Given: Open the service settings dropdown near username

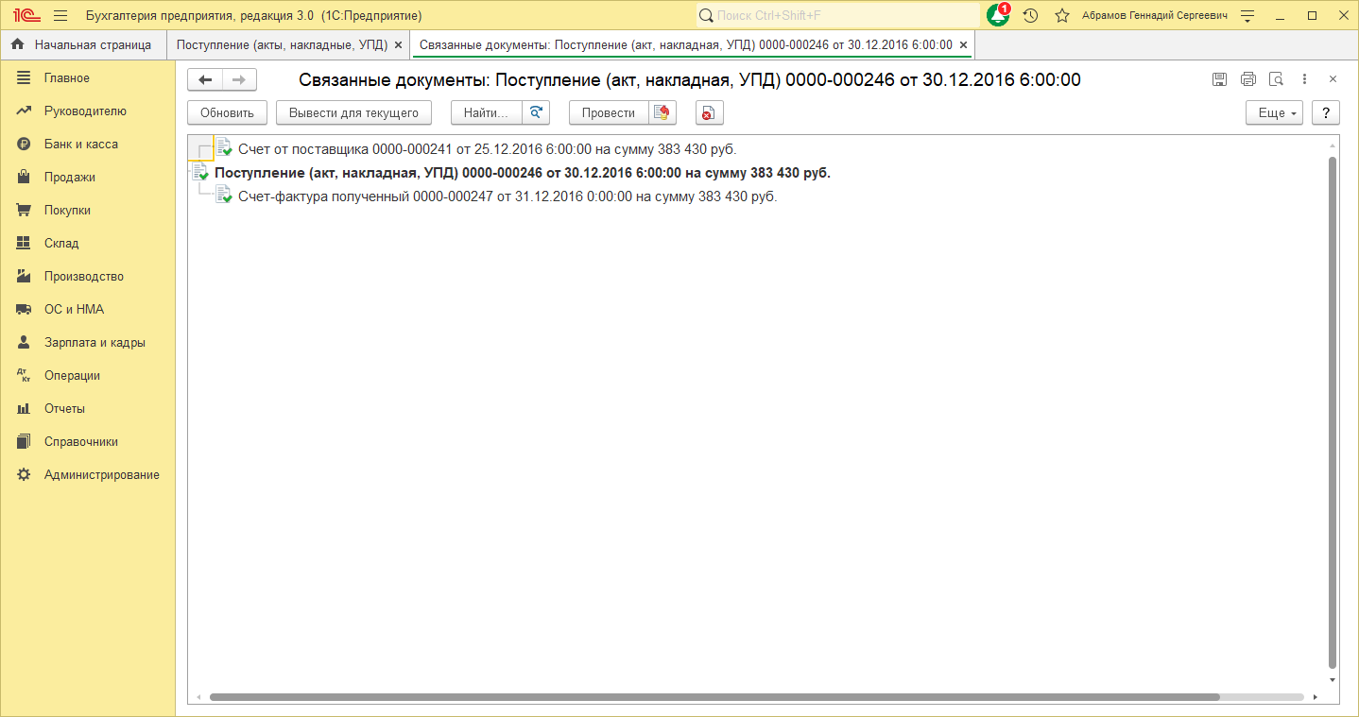Looking at the screenshot, I should coord(1247,16).
